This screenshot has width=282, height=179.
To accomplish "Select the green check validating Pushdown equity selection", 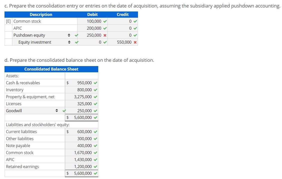I will 76,35.
